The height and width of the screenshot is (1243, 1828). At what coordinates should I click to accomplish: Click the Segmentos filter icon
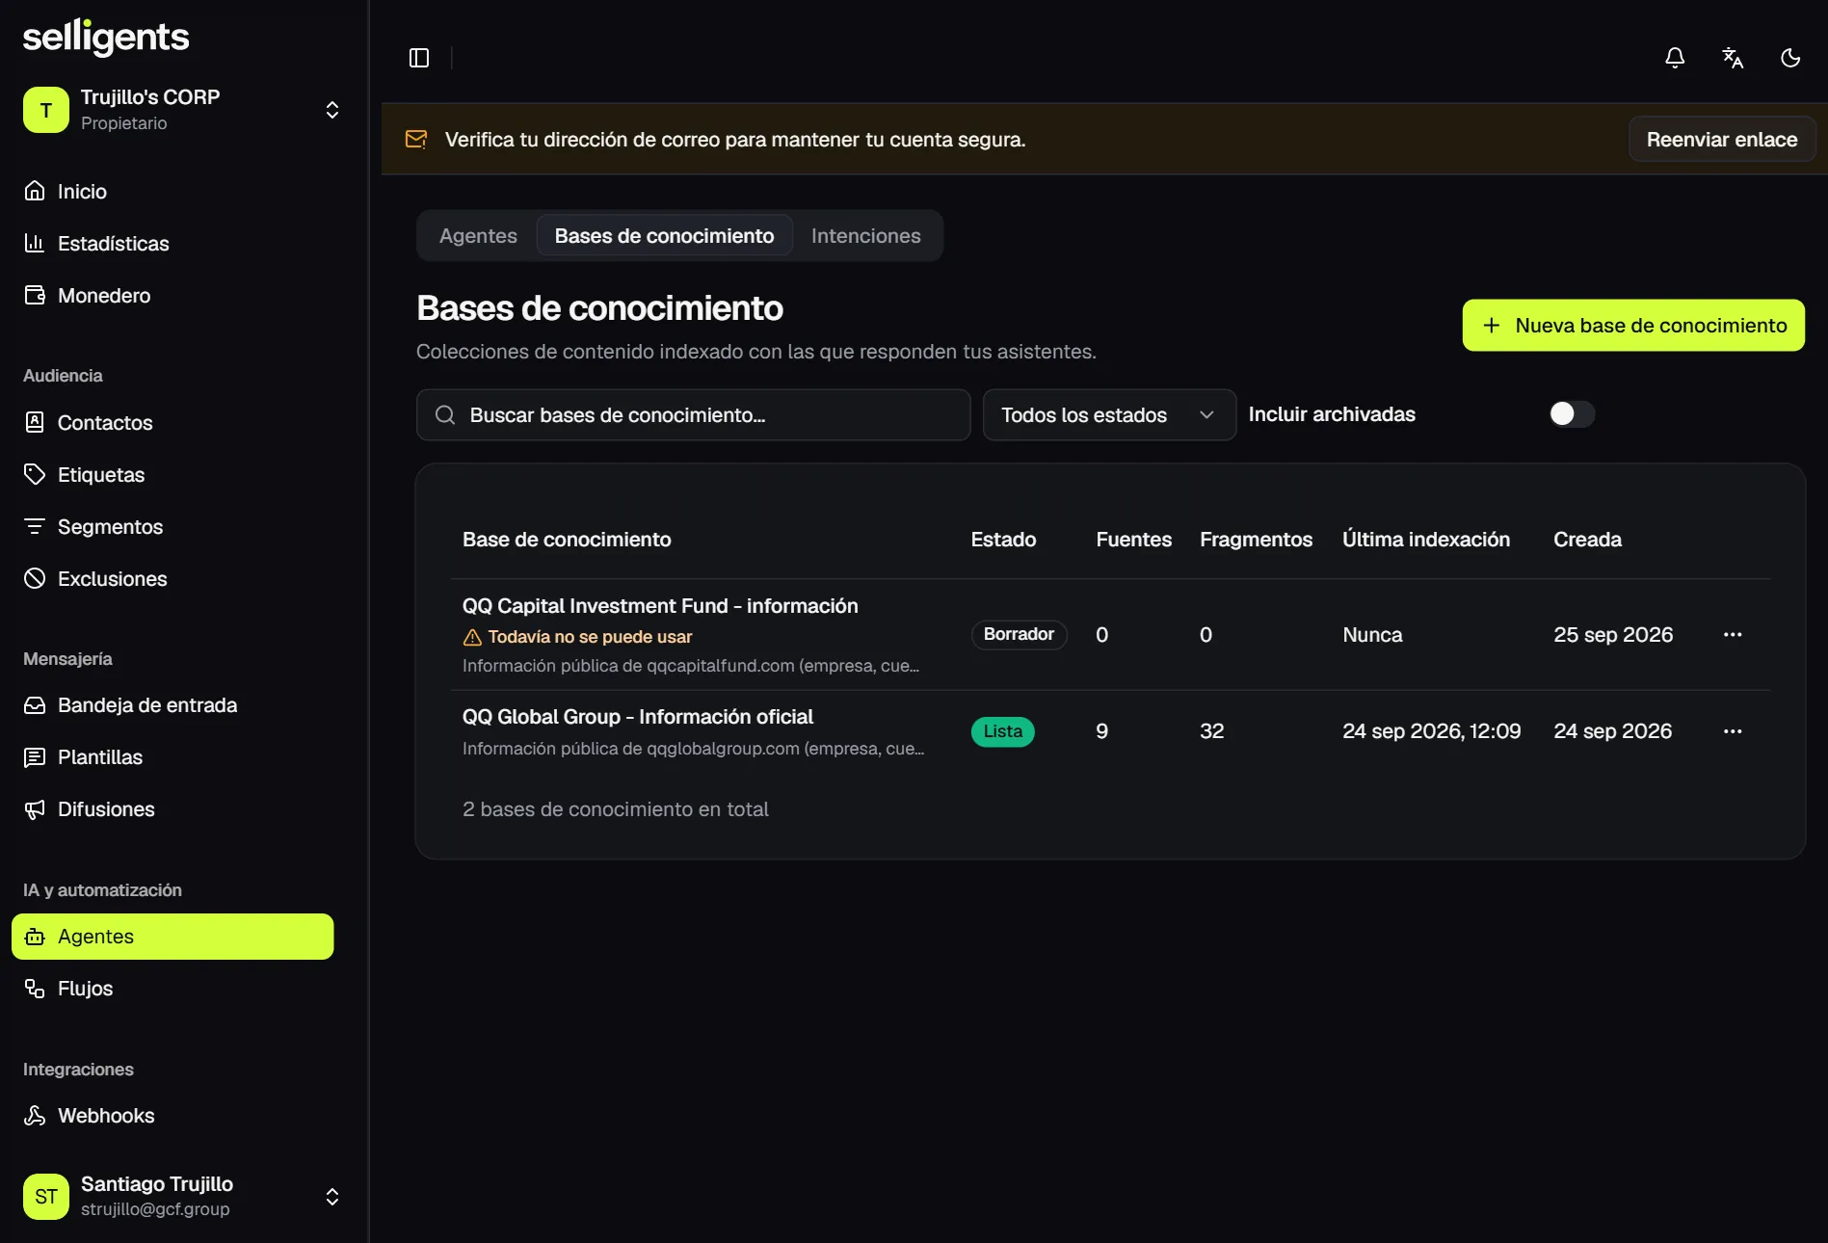[35, 526]
